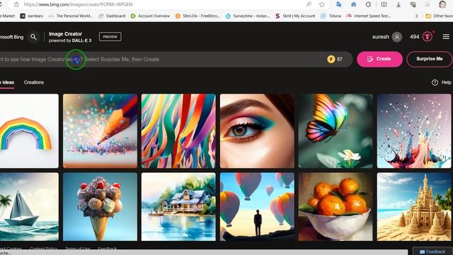Open suresh account avatar icon

(397, 37)
